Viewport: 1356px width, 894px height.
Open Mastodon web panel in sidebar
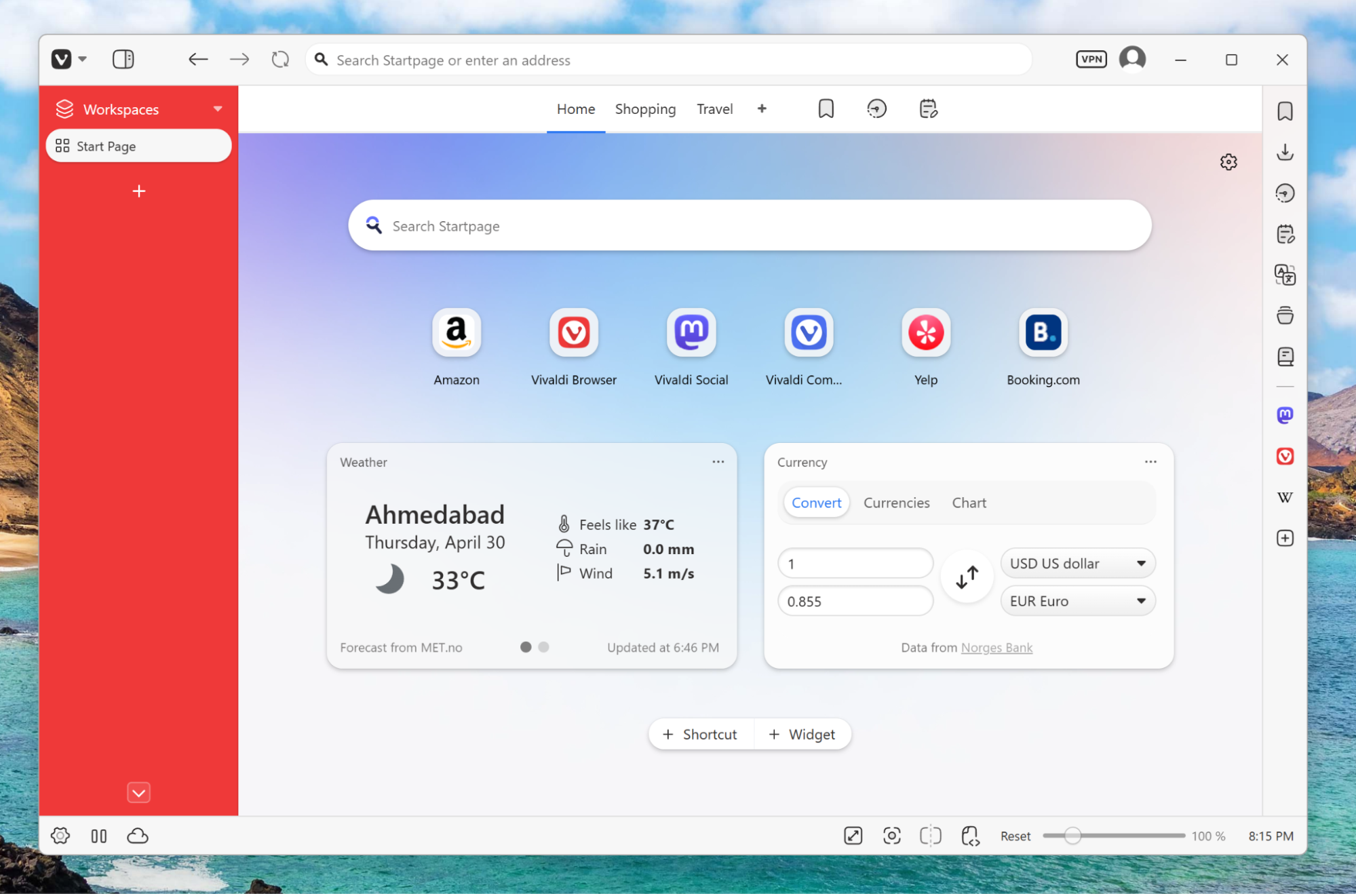(1285, 415)
